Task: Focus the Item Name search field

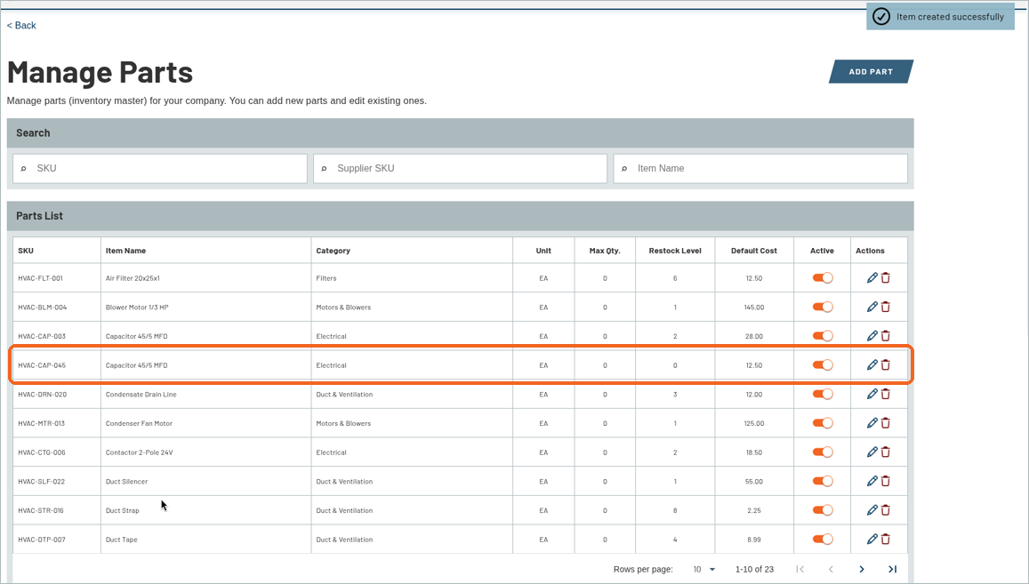Action: point(760,169)
